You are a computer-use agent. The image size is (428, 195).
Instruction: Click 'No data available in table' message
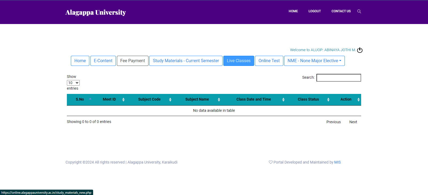click(214, 110)
